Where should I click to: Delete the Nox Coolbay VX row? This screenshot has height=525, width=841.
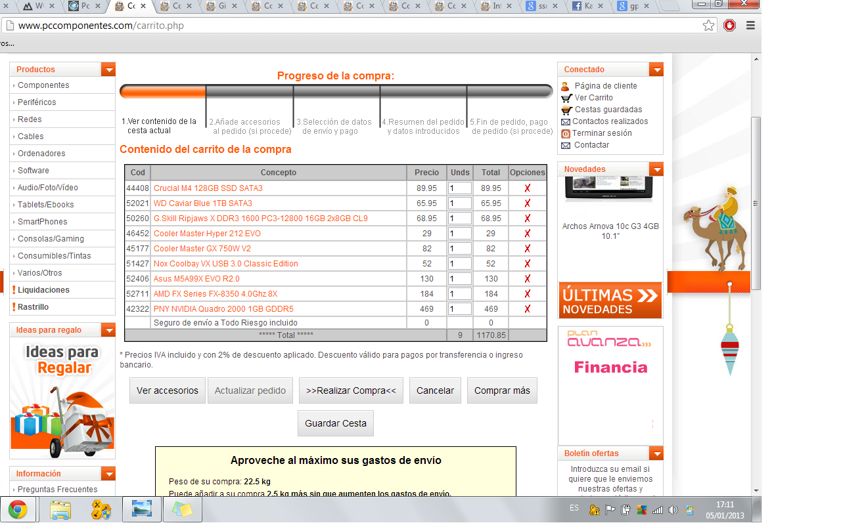coord(527,264)
